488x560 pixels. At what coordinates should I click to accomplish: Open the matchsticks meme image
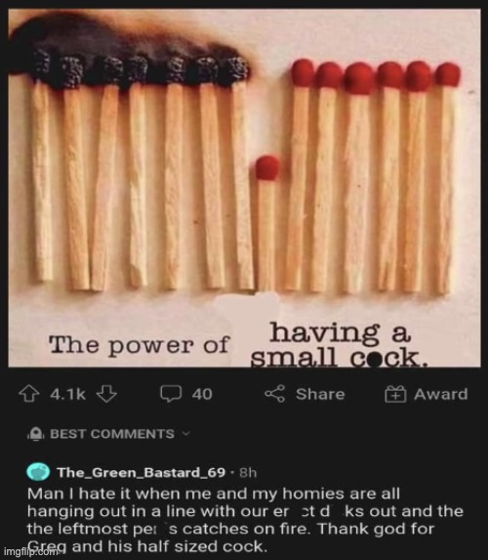pos(244,189)
